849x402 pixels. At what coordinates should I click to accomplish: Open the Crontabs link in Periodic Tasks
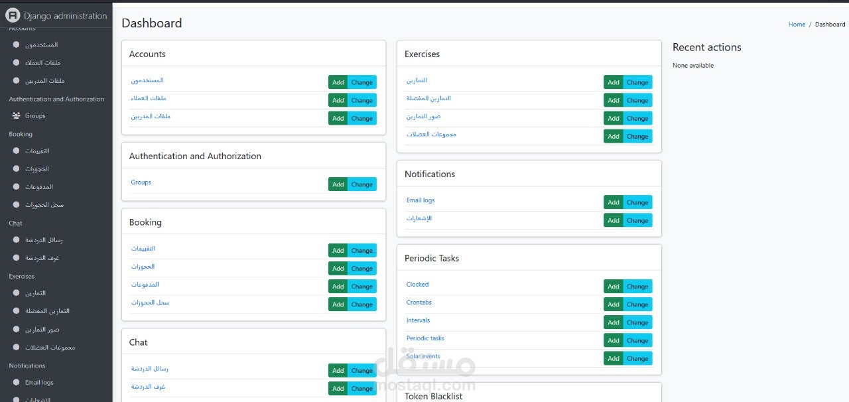click(419, 302)
